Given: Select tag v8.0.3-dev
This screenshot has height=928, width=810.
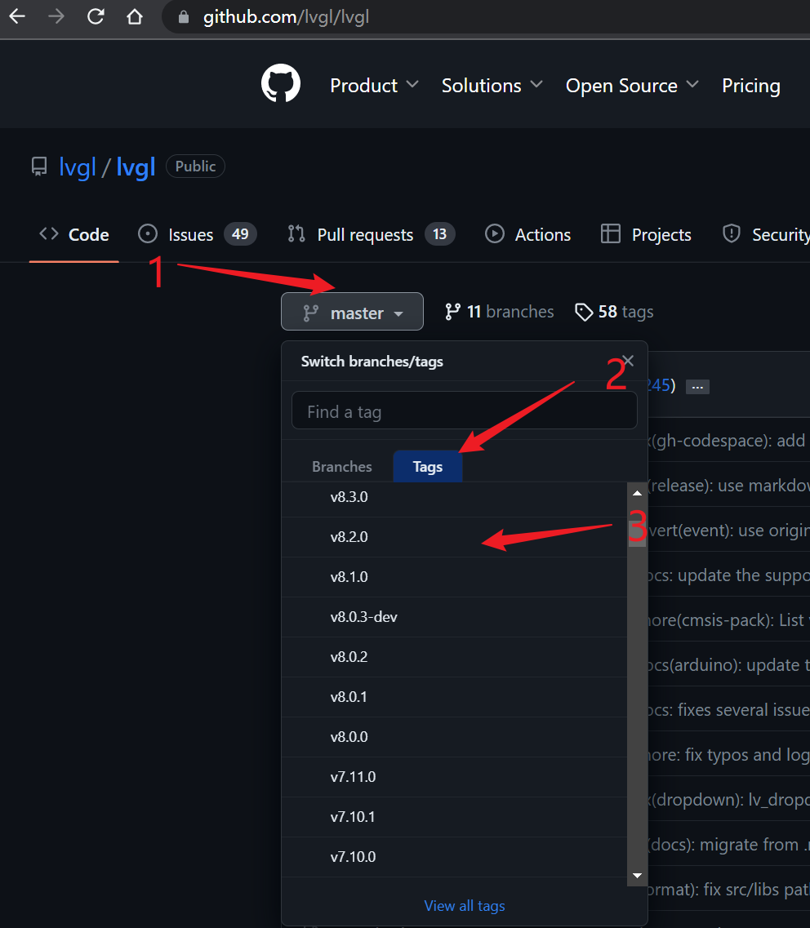Looking at the screenshot, I should point(454,617).
